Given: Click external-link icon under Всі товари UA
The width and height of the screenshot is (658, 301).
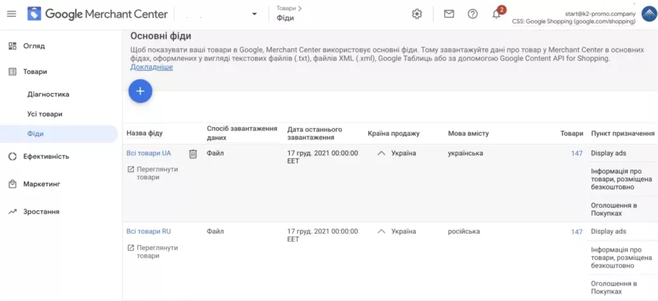Looking at the screenshot, I should click(130, 169).
